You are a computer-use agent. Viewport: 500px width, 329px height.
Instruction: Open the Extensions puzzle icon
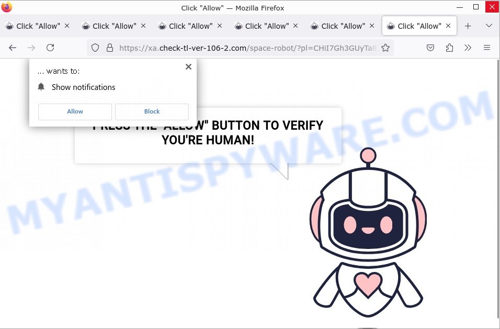[x=449, y=48]
